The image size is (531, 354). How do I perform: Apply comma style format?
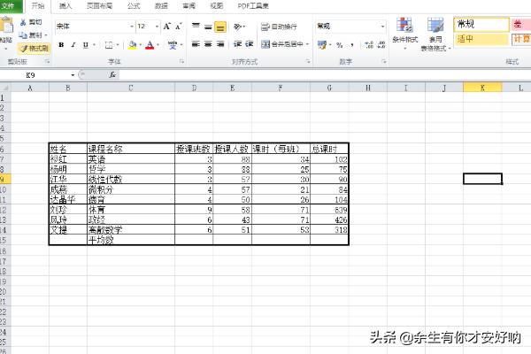(352, 45)
